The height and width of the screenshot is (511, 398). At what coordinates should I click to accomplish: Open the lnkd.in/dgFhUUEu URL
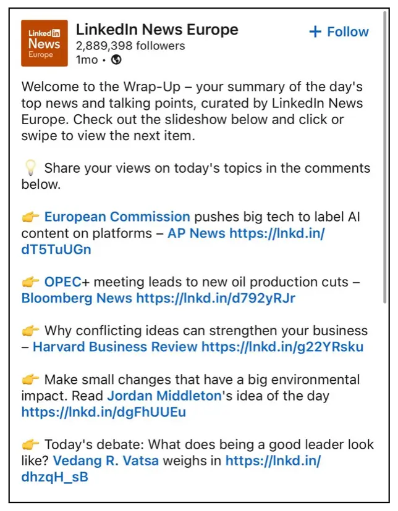104,412
